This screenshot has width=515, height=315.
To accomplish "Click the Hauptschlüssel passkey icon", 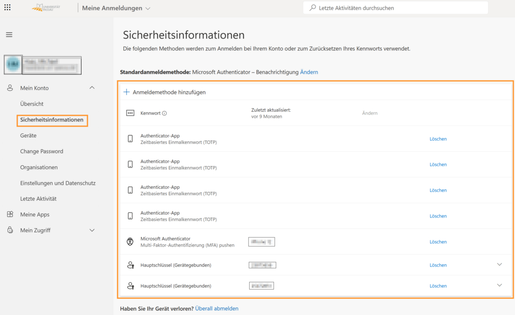I will [x=130, y=265].
